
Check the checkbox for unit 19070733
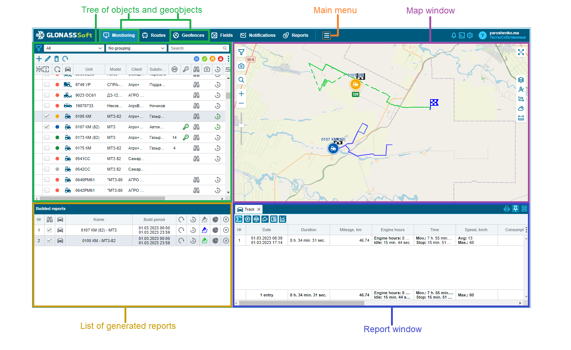point(47,106)
